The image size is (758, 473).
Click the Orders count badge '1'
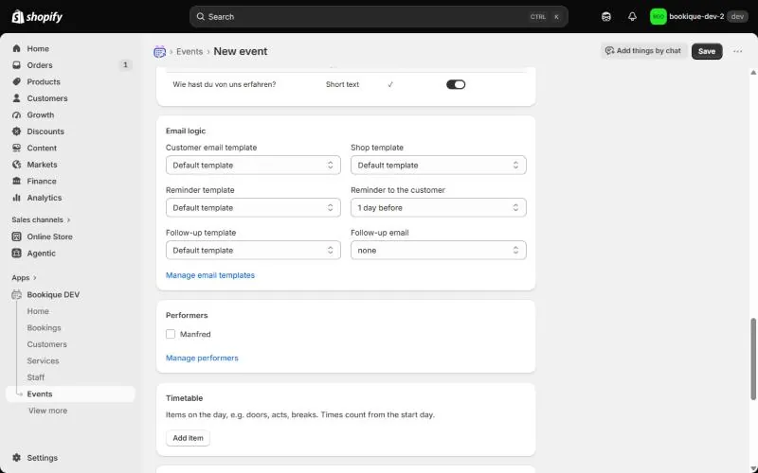125,64
